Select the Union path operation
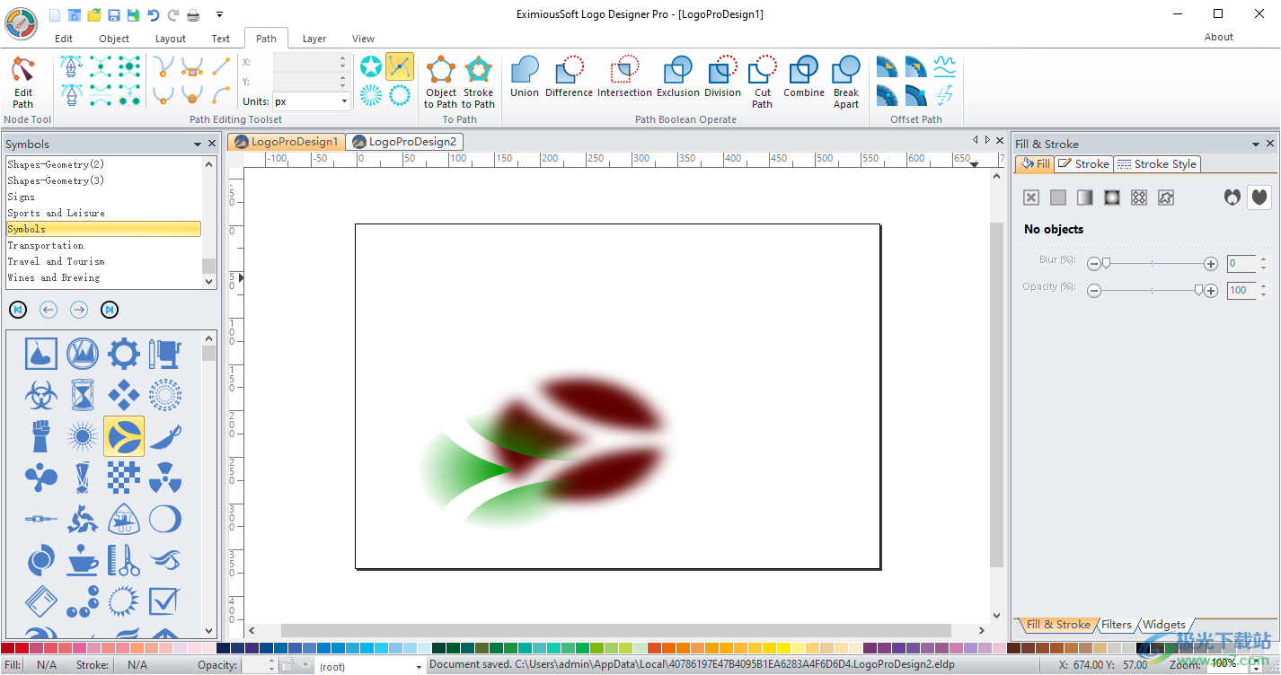1281x675 pixels. [x=524, y=79]
